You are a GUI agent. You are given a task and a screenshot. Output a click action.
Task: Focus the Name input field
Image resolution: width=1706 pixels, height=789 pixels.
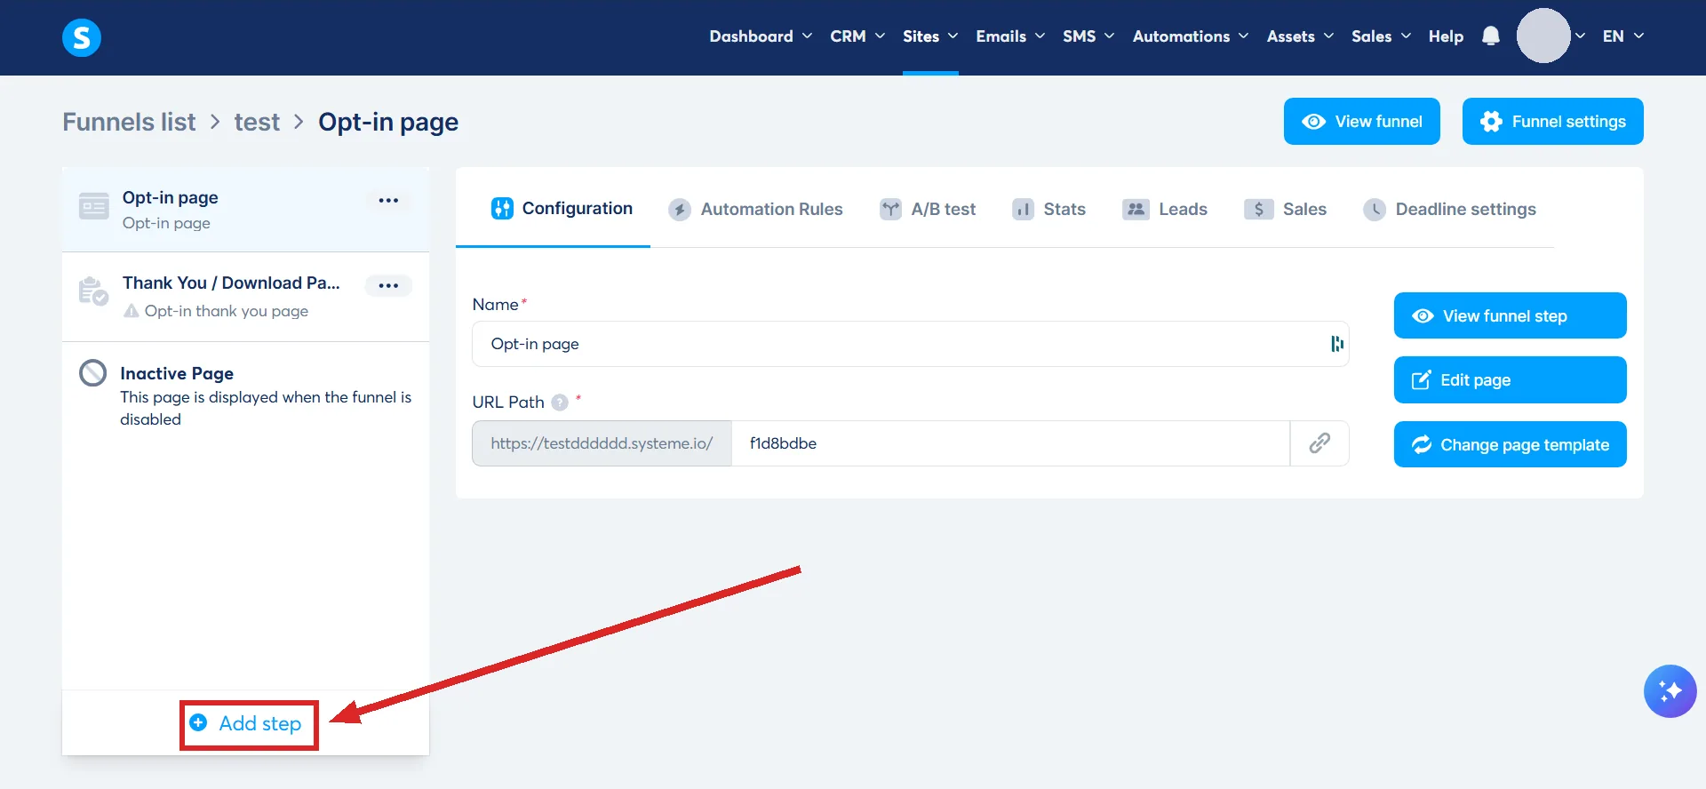click(911, 344)
